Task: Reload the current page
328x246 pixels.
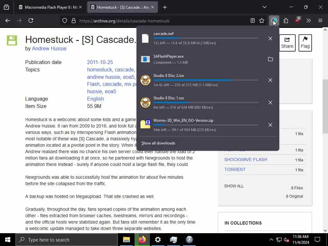Action: pos(31,20)
